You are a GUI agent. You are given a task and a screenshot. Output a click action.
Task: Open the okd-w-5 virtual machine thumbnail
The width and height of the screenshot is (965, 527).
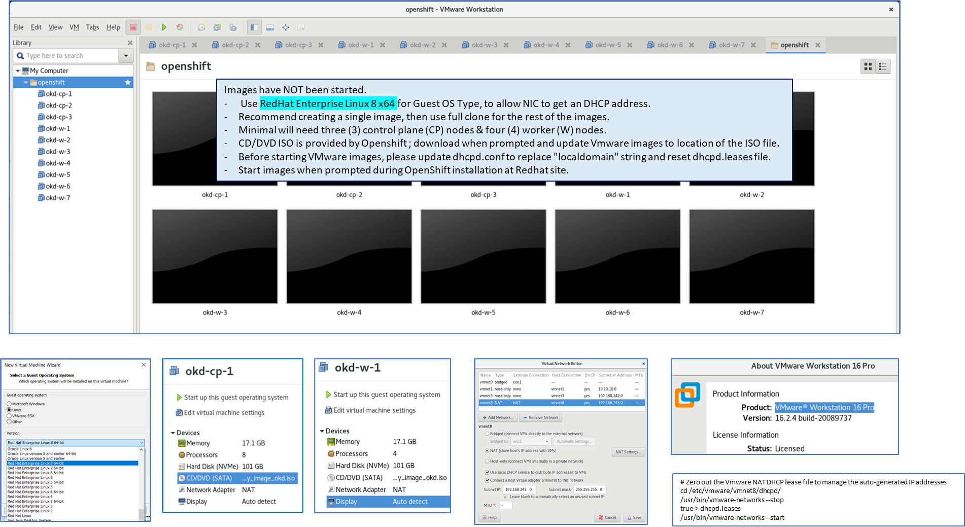(483, 257)
